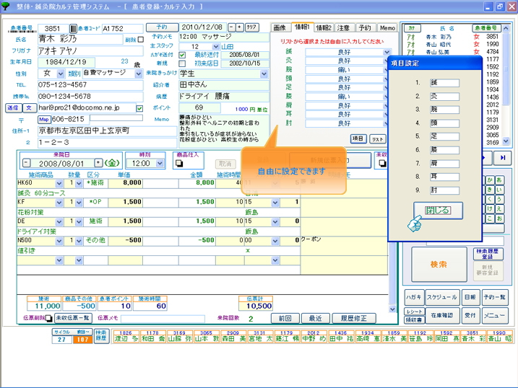Open the 主スタッフ dropdown showing 12
The height and width of the screenshot is (388, 518).
[x=216, y=46]
